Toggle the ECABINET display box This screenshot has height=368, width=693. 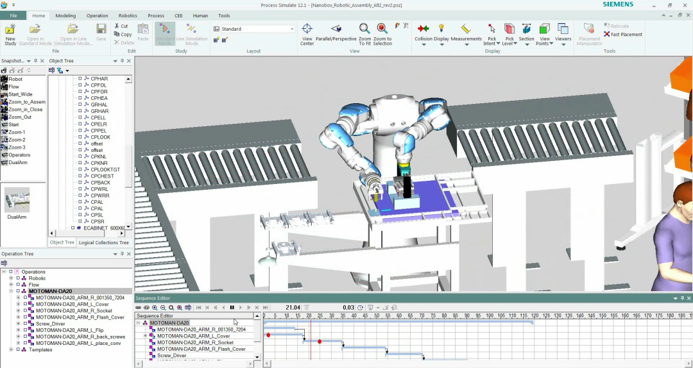(73, 228)
